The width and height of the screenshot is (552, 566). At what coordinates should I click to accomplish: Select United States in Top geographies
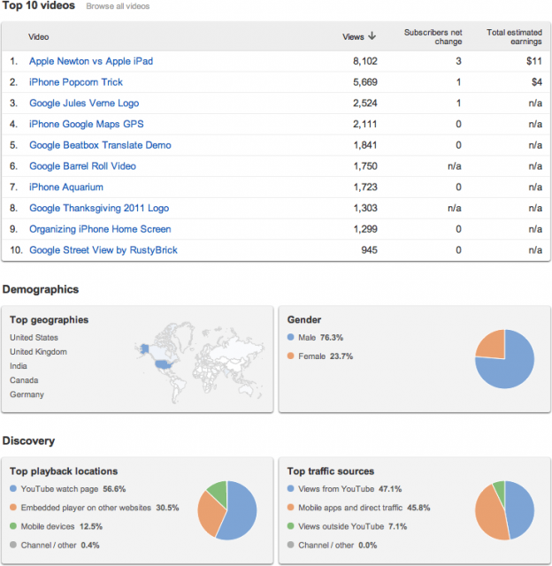pyautogui.click(x=34, y=338)
